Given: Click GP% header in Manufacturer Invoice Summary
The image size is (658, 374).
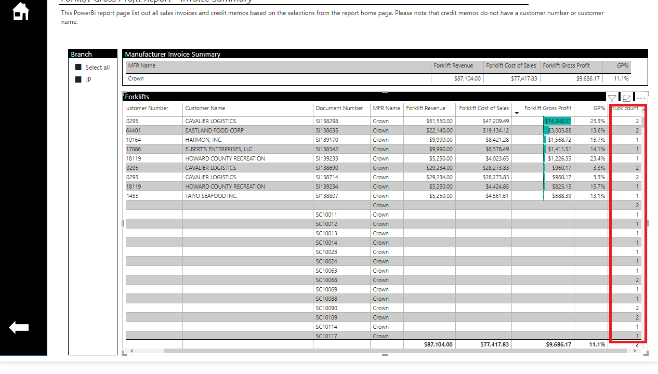Looking at the screenshot, I should (623, 65).
